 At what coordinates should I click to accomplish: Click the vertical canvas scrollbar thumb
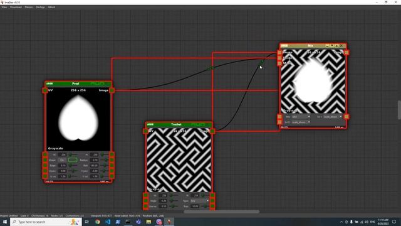pyautogui.click(x=399, y=110)
